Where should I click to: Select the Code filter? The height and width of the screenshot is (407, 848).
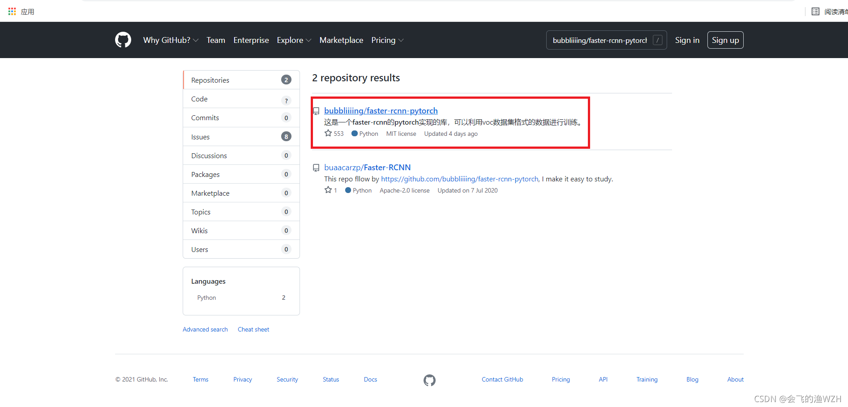(x=241, y=99)
